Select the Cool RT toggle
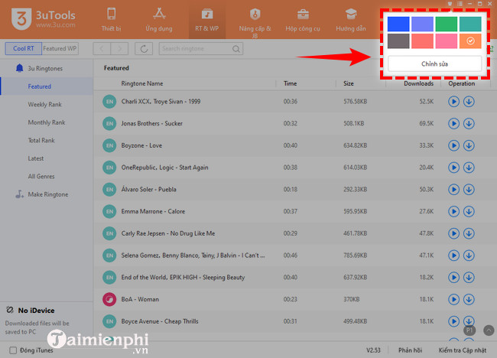497x358 pixels. pyautogui.click(x=24, y=48)
